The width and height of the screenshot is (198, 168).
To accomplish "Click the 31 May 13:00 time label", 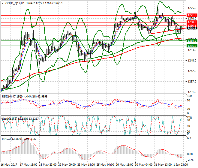I will point(163,165).
